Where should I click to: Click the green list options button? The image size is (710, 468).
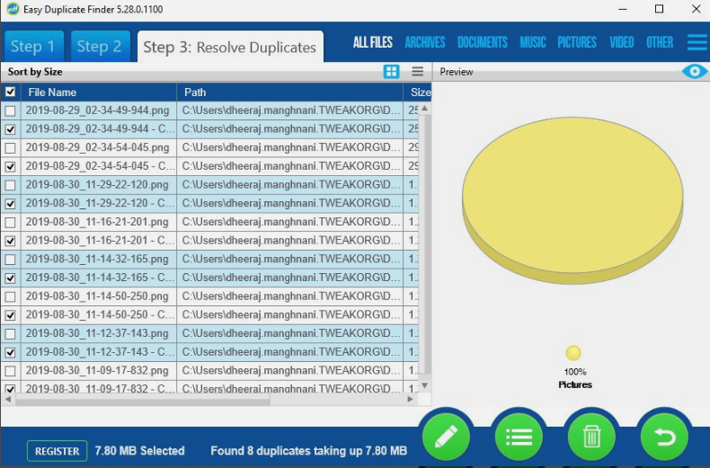tap(519, 437)
